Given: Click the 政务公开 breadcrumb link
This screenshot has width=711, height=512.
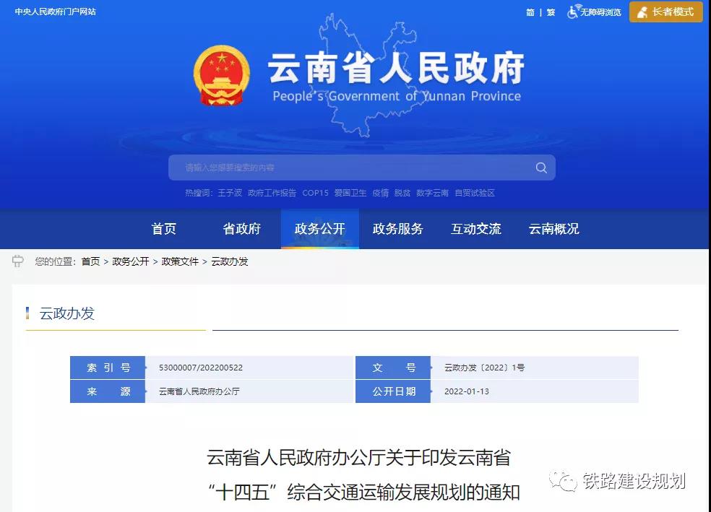Looking at the screenshot, I should coord(131,261).
